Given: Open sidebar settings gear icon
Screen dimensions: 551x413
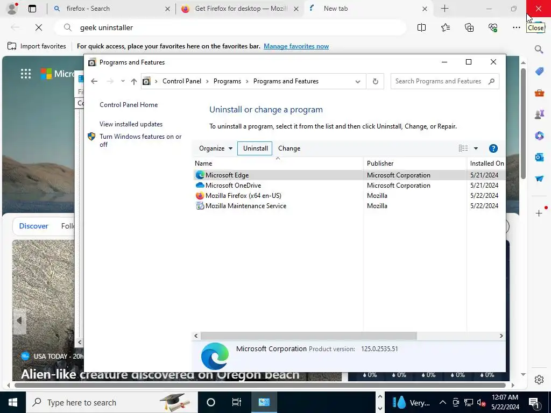Looking at the screenshot, I should [x=539, y=380].
